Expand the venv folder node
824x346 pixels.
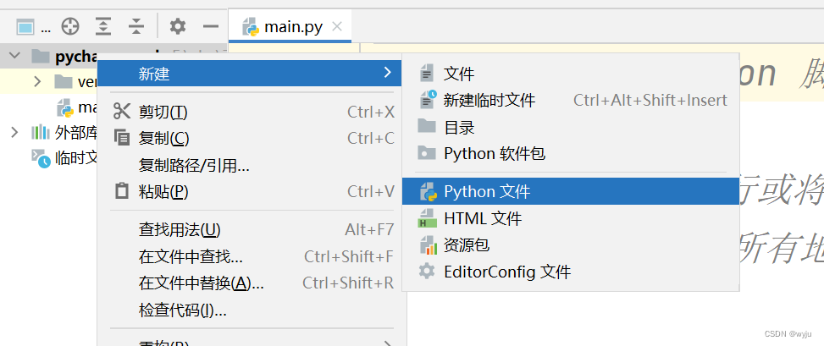[x=36, y=81]
